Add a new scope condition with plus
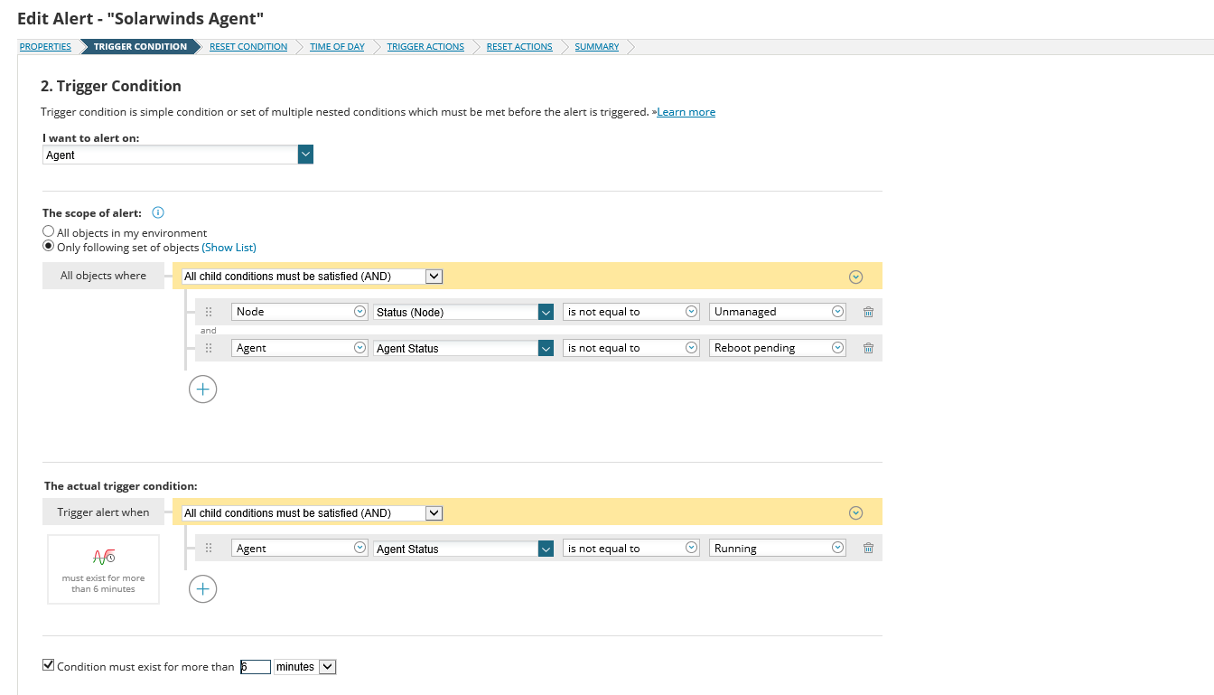 203,389
